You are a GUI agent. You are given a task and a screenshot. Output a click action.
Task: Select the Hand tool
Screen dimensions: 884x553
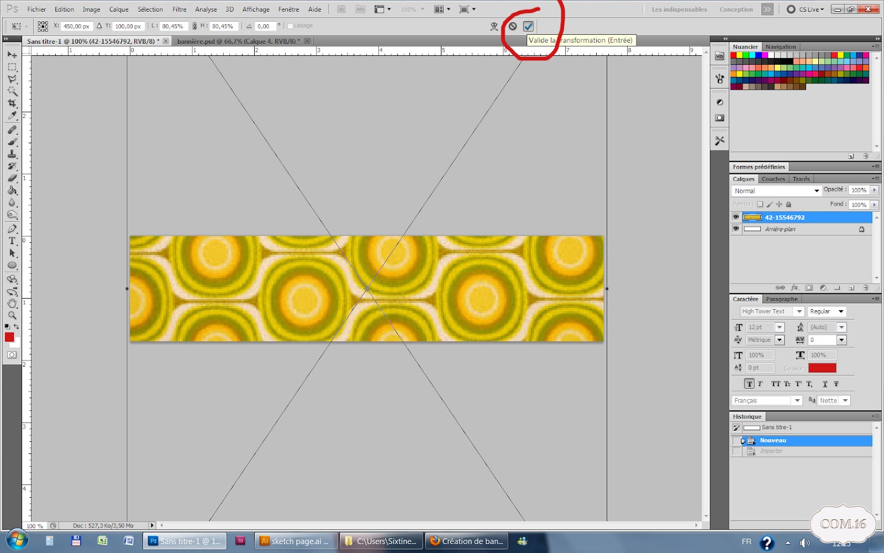coord(12,303)
